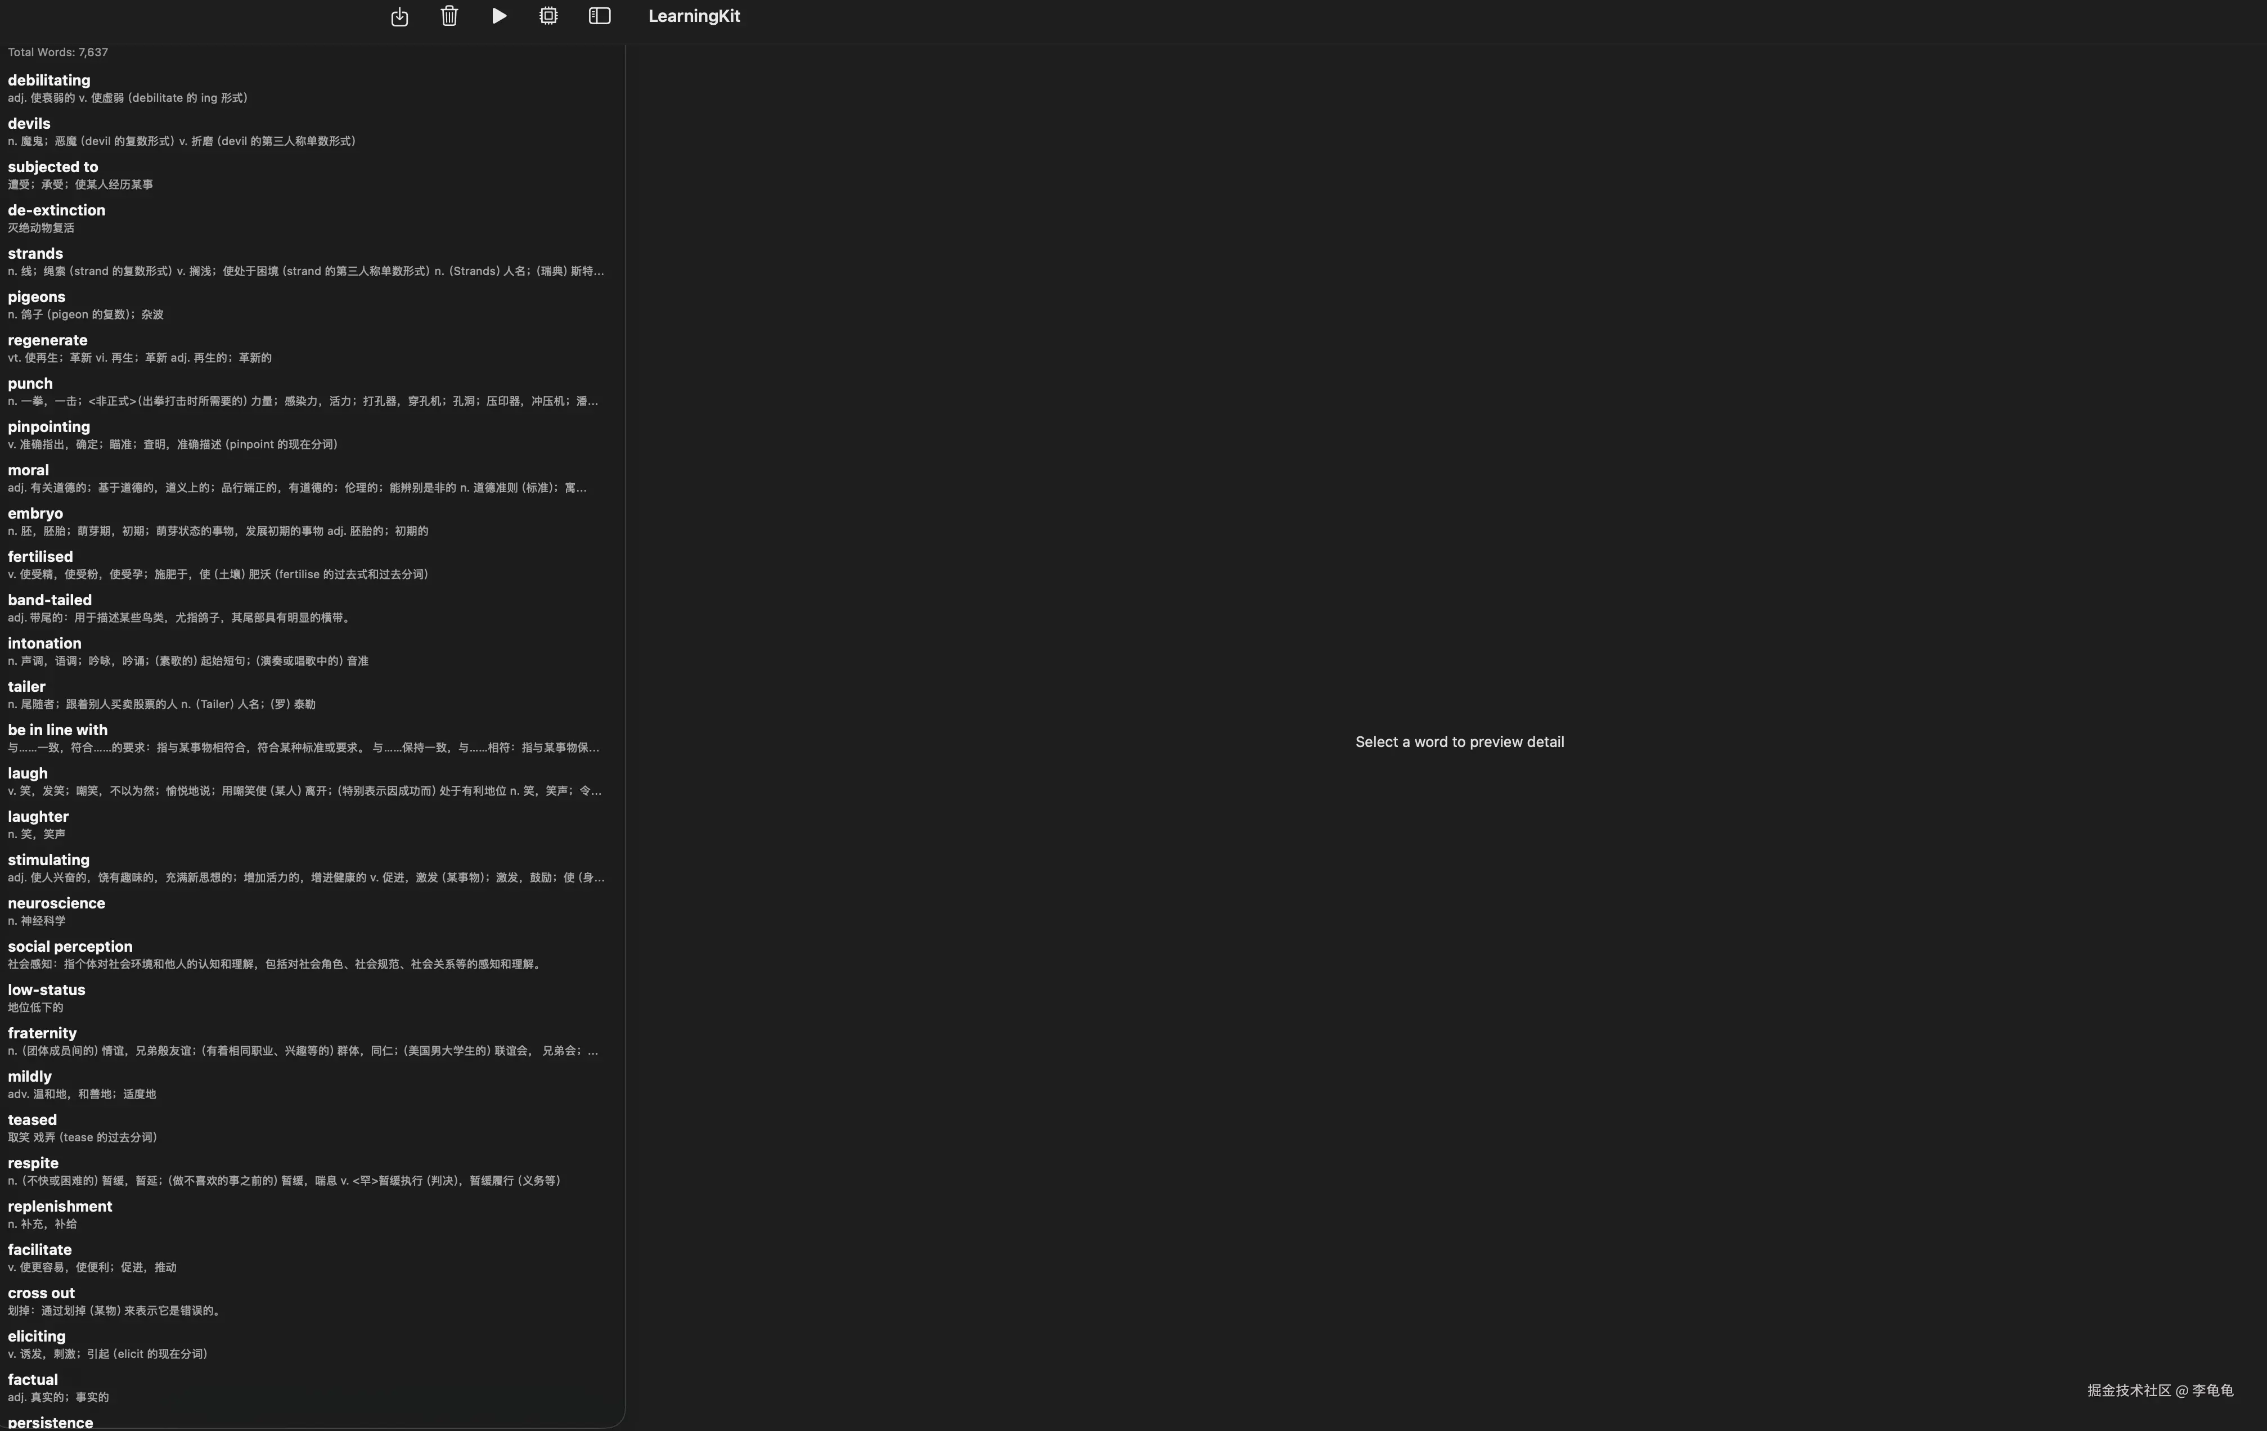Image resolution: width=2267 pixels, height=1431 pixels.
Task: Click the Total Words count label
Action: click(x=57, y=53)
